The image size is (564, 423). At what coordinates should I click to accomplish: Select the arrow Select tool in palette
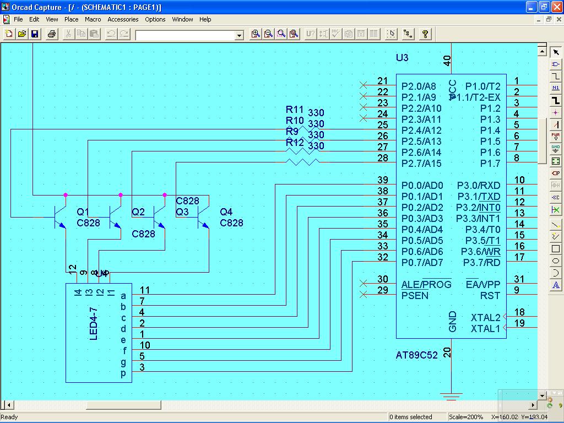pyautogui.click(x=556, y=52)
